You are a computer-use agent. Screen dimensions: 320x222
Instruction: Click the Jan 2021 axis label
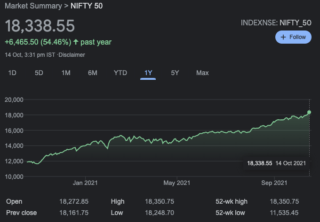click(x=85, y=183)
